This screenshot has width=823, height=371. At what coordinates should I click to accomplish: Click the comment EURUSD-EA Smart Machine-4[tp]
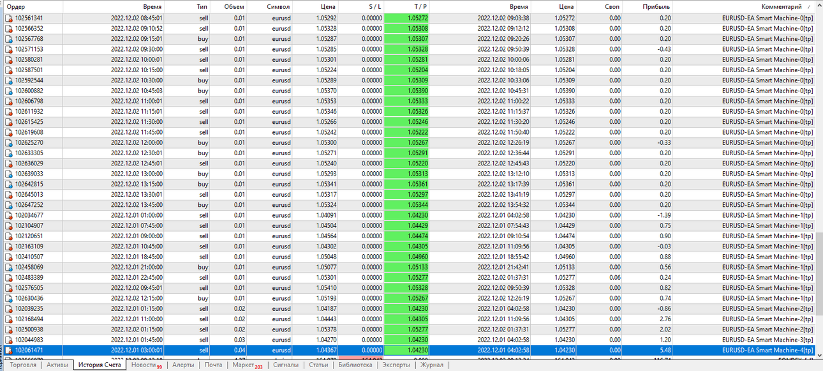tap(767, 351)
